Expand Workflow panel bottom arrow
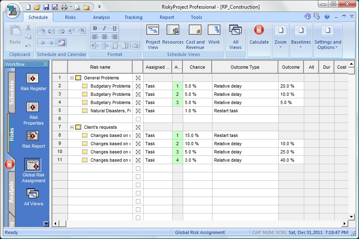 coord(46,224)
